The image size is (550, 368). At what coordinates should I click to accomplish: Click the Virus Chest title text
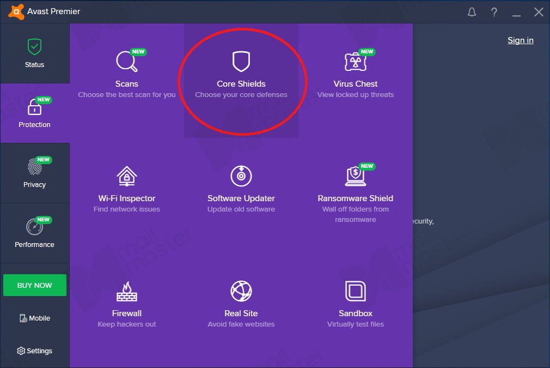[356, 84]
